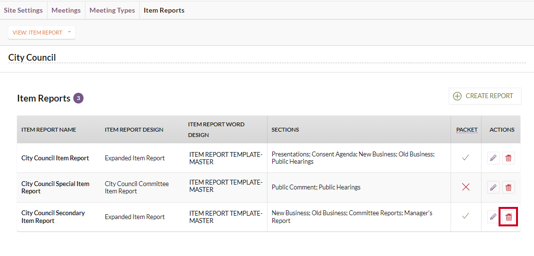This screenshot has width=534, height=256.
Task: Select the "City Council Item Report" name cell
Action: tap(55, 158)
